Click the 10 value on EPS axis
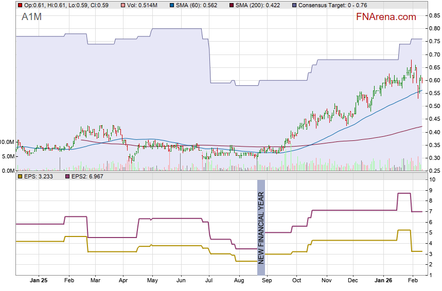Screen dimensions: 442x291 [x=433, y=179]
